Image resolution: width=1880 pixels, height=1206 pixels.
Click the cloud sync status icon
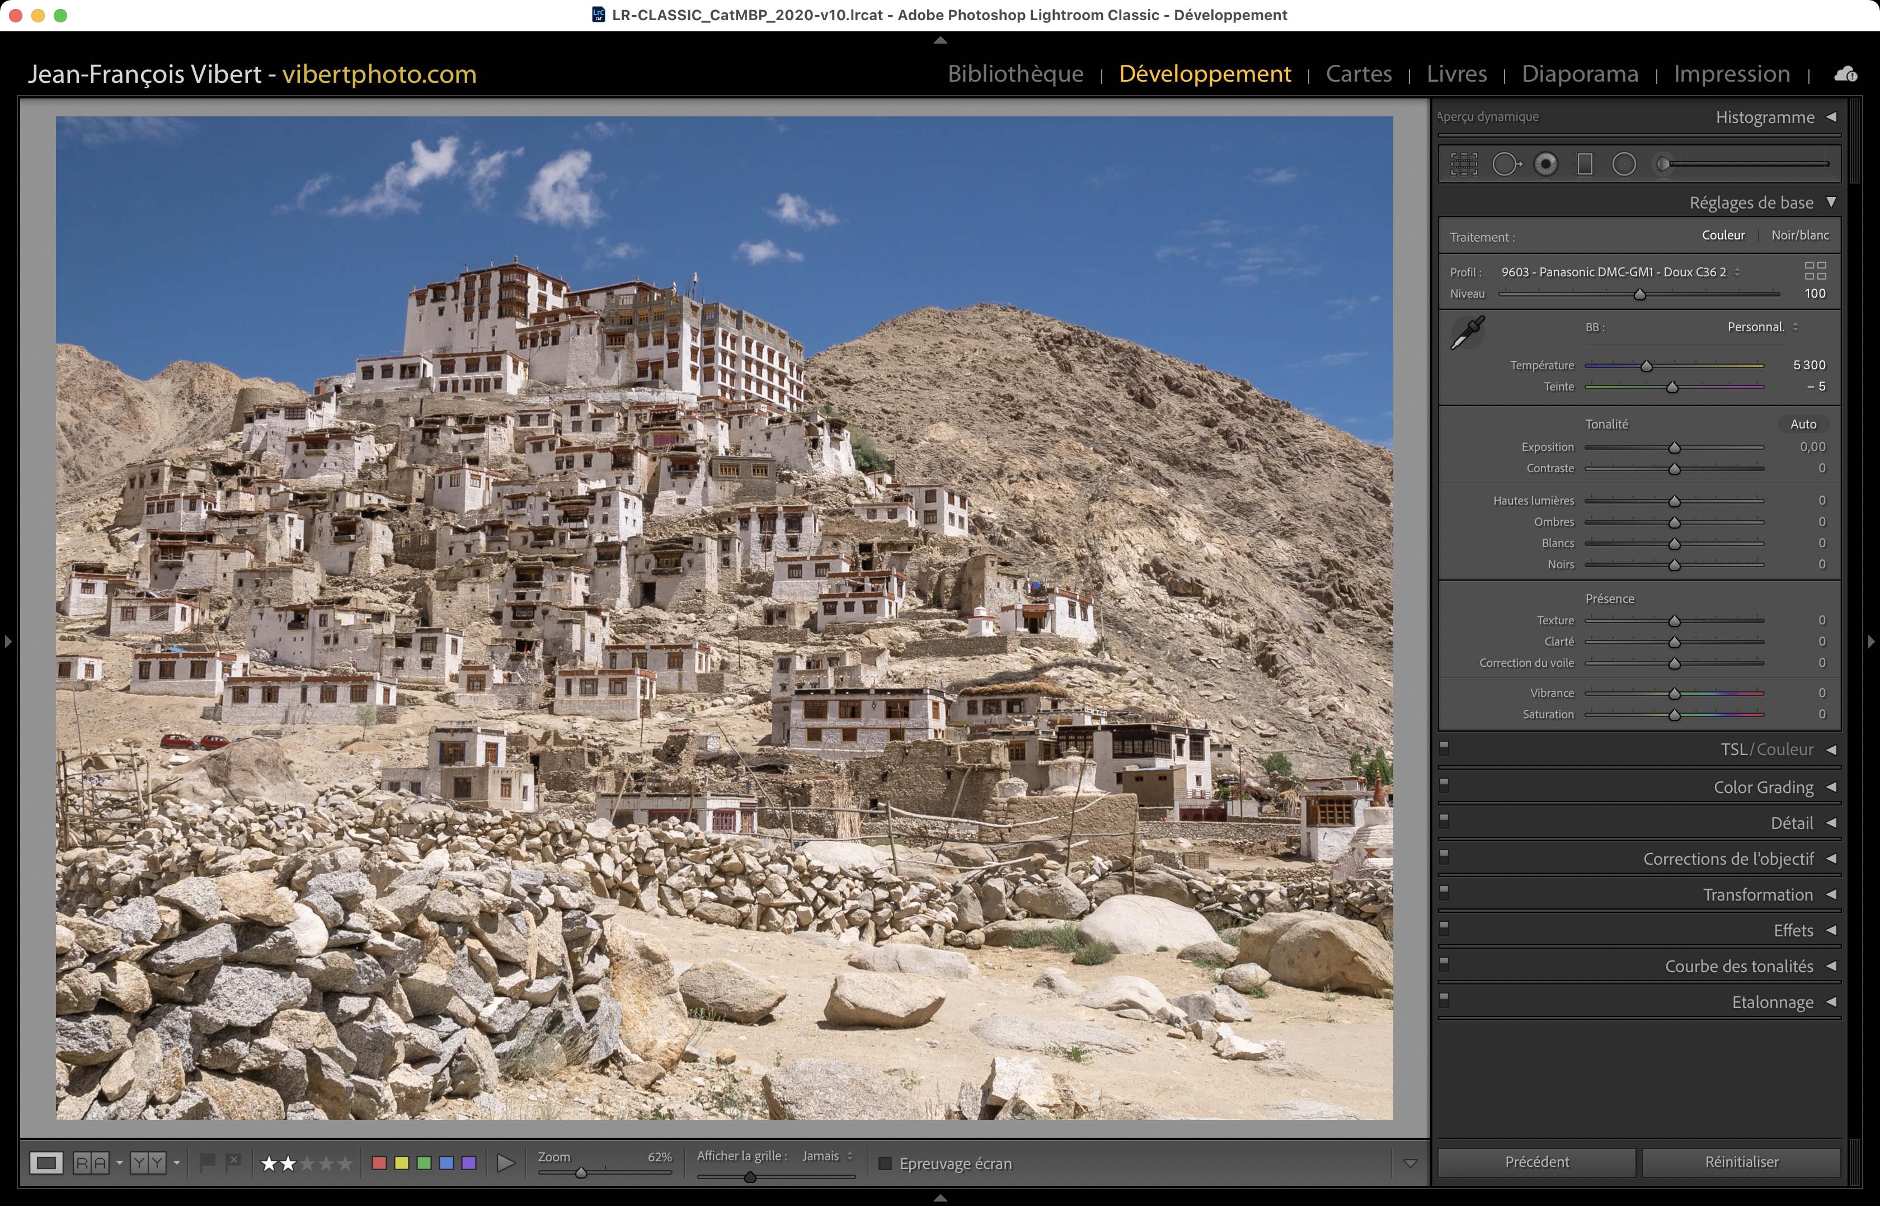point(1845,74)
